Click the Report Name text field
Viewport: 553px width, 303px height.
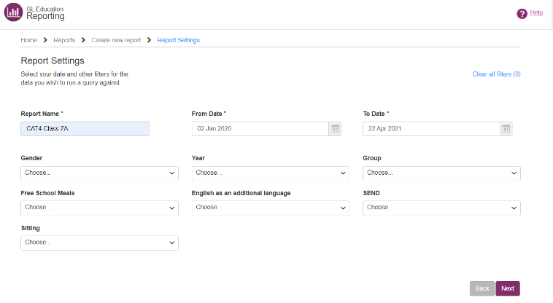click(85, 129)
